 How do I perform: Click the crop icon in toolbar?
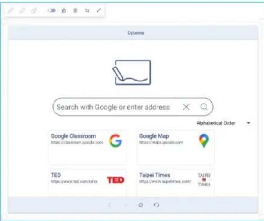(87, 10)
